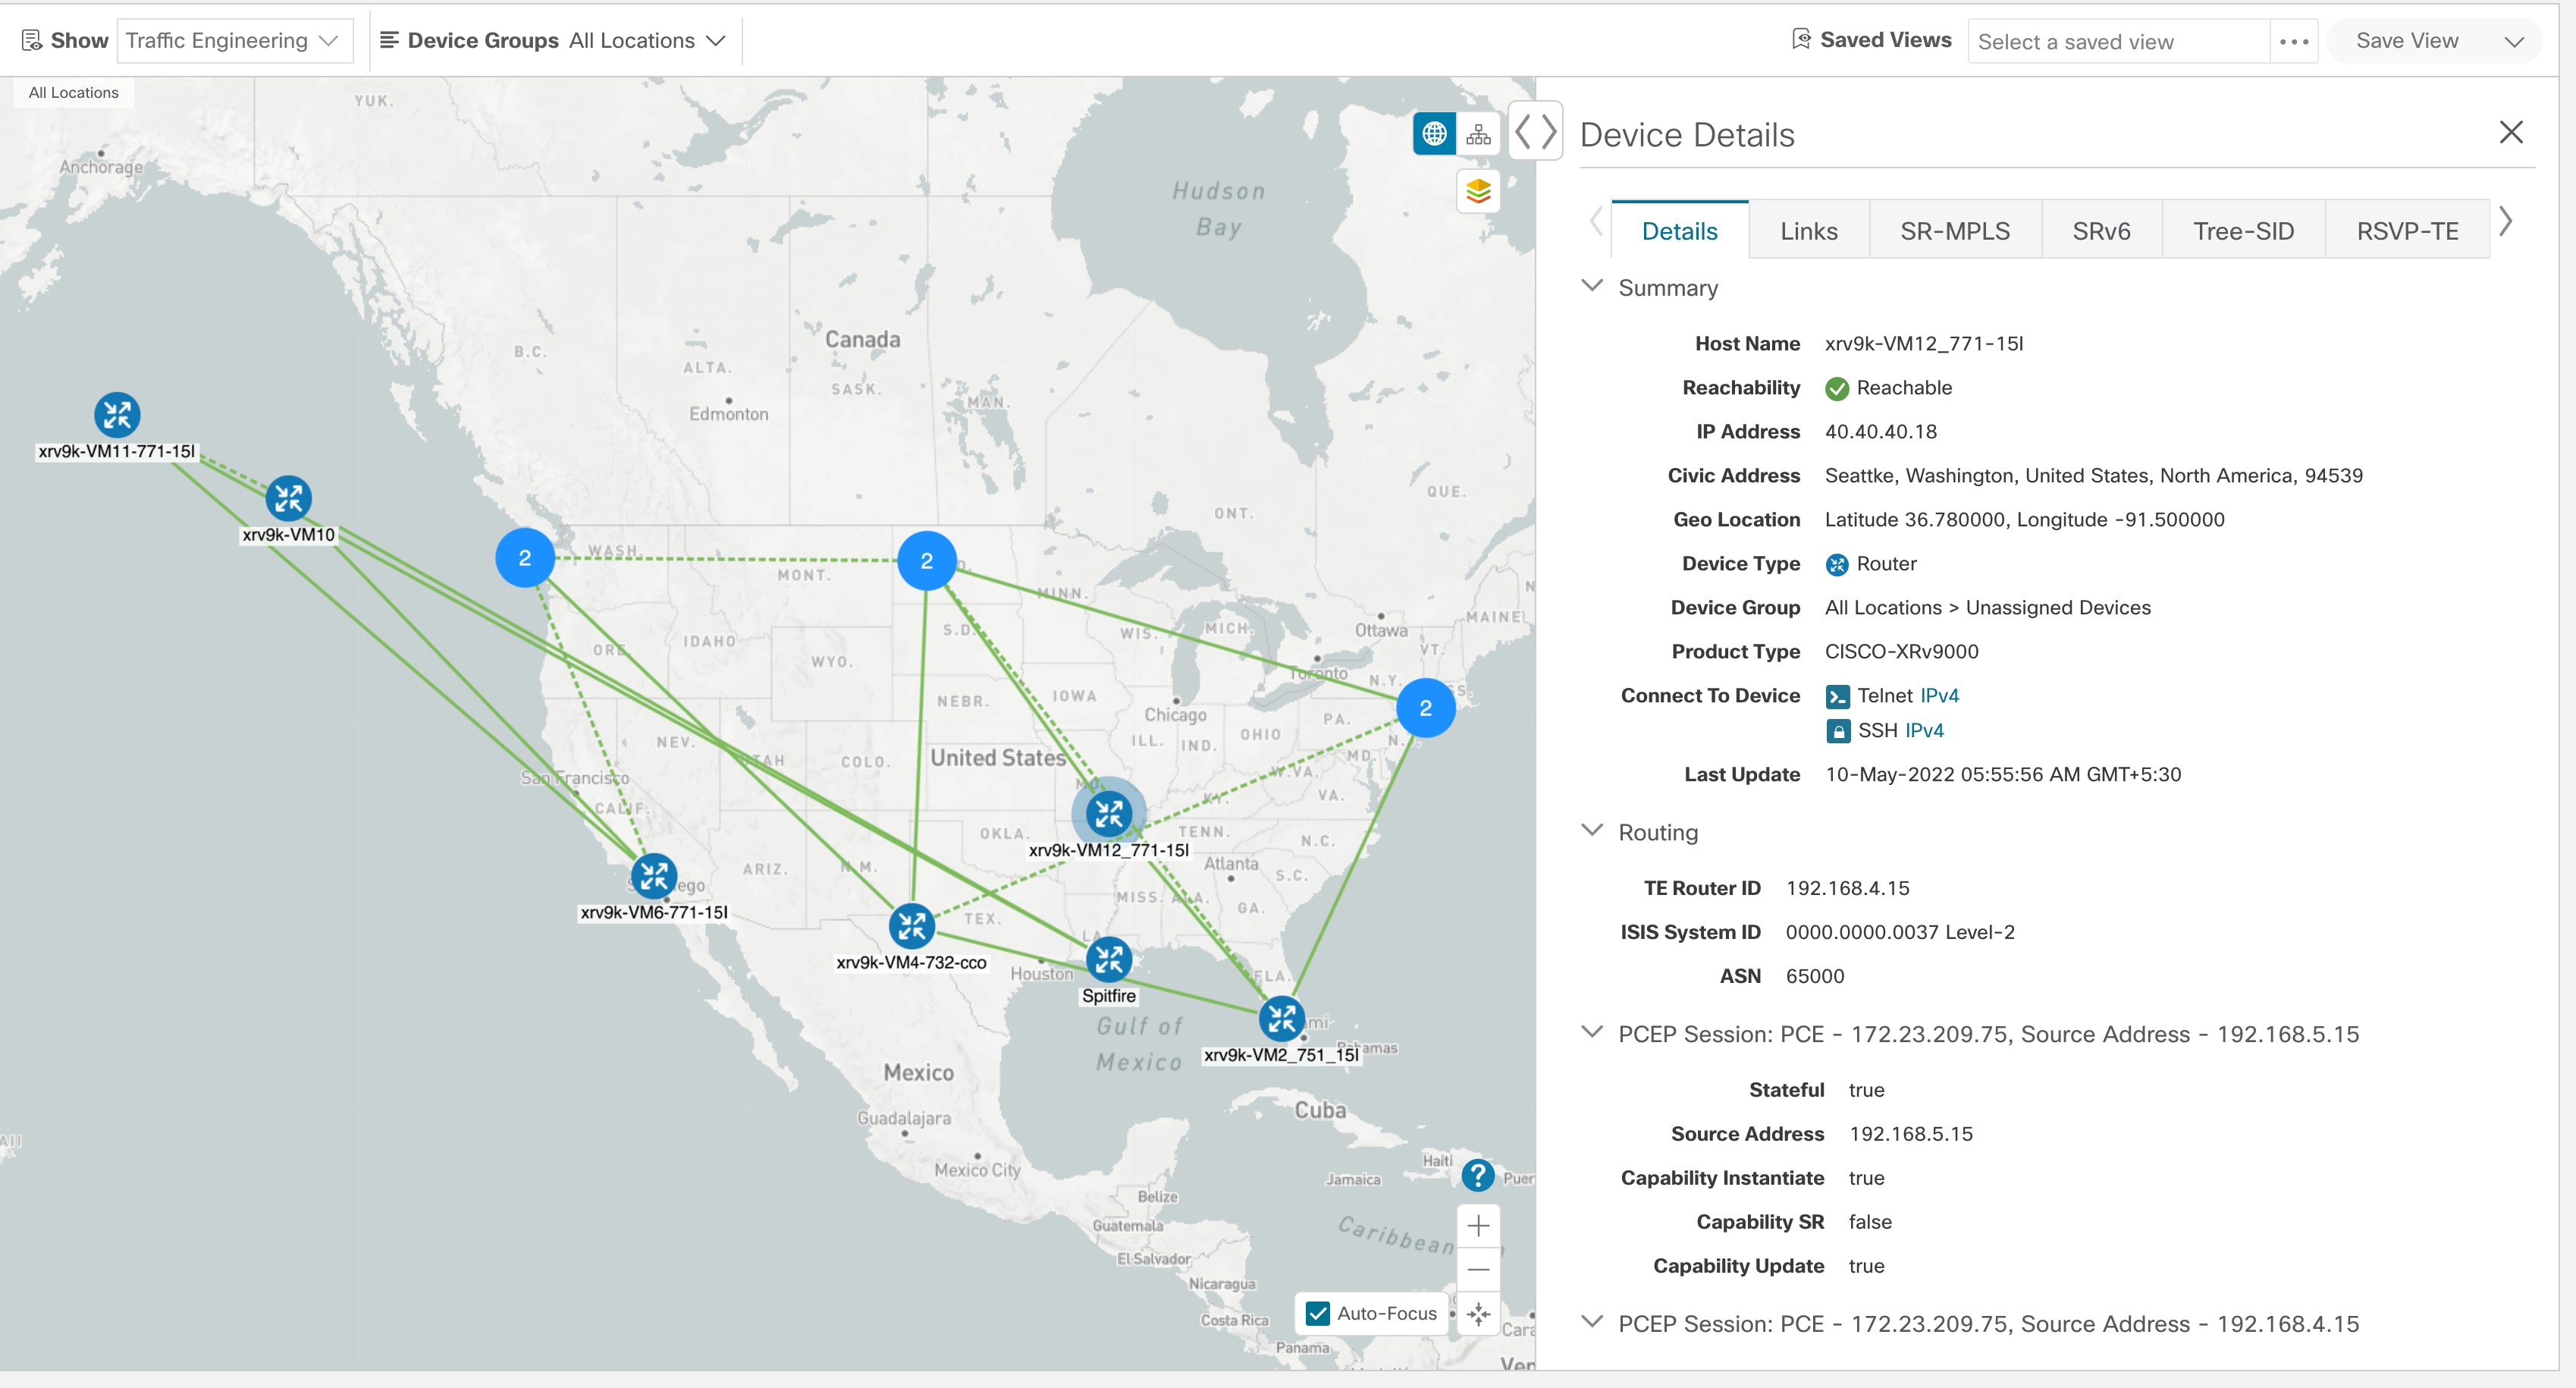Click the globe/map view icon

(1433, 135)
